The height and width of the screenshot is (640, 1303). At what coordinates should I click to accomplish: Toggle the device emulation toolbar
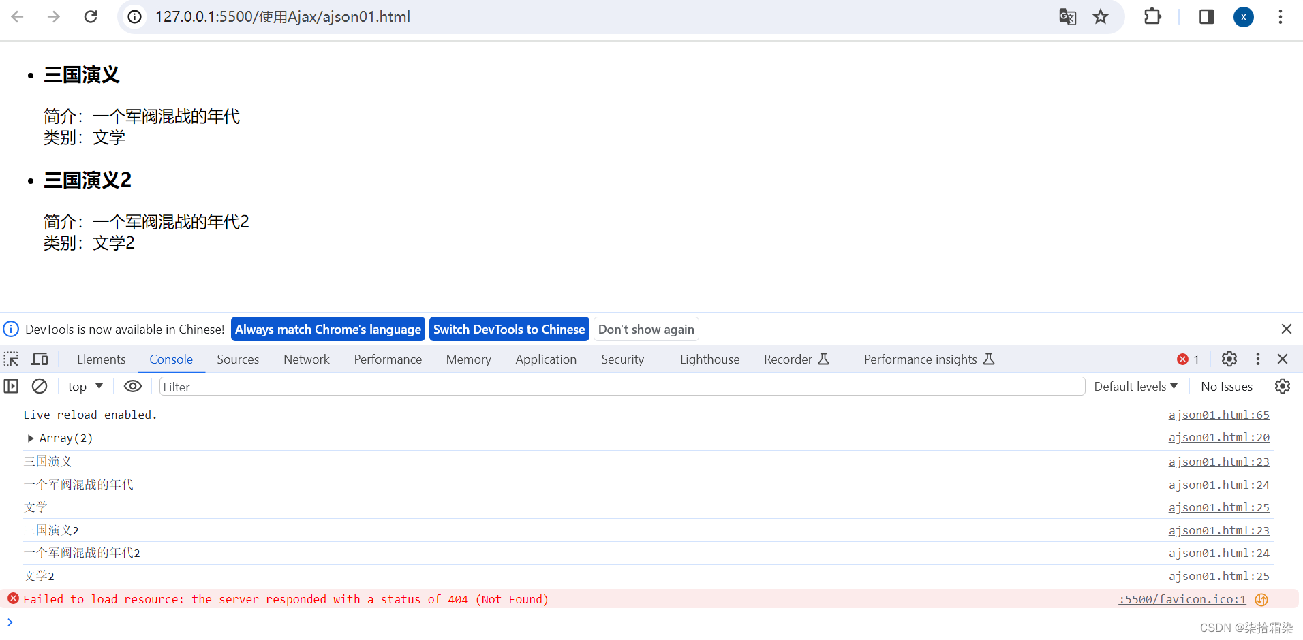tap(40, 359)
